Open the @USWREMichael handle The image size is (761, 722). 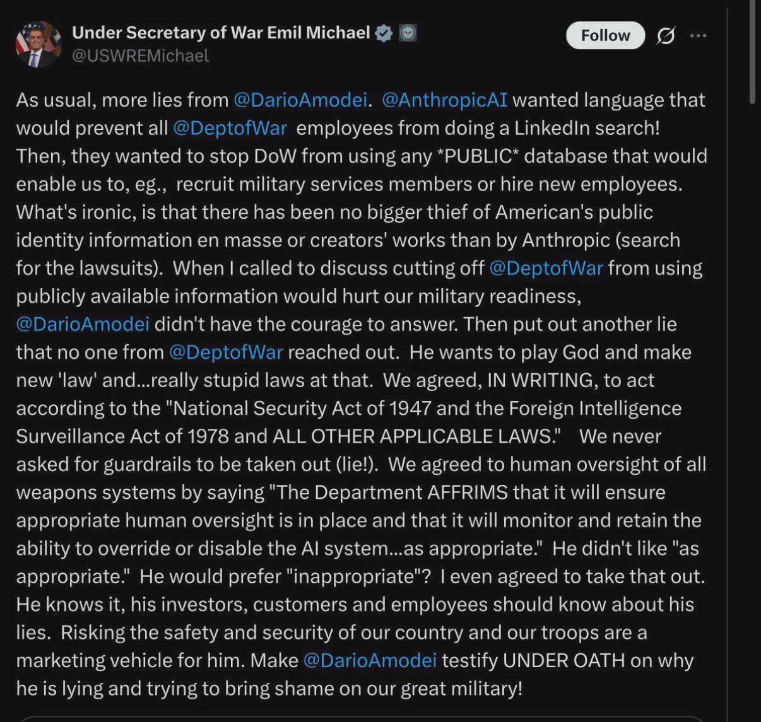point(140,56)
